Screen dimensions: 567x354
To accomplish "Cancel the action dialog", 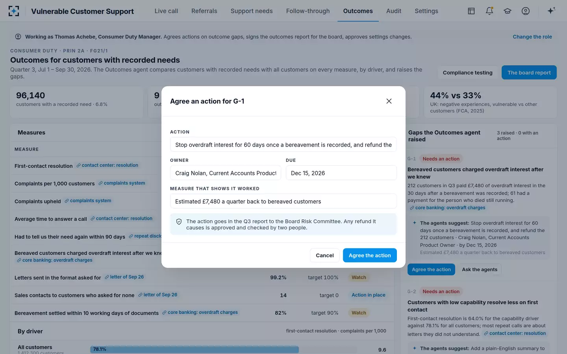I will point(325,255).
